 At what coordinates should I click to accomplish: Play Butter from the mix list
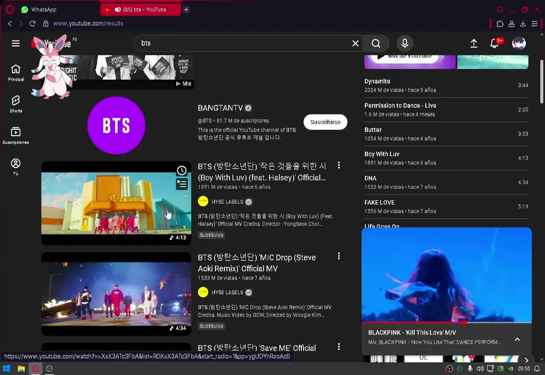(x=446, y=134)
